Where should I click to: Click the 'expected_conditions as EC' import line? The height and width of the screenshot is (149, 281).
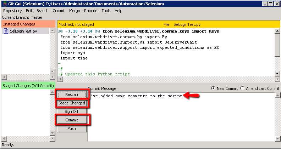[140, 47]
